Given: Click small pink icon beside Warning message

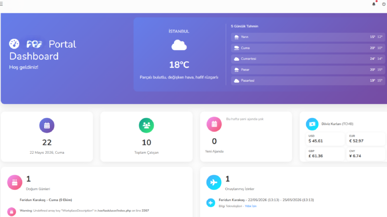Looking at the screenshot, I should point(12,212).
